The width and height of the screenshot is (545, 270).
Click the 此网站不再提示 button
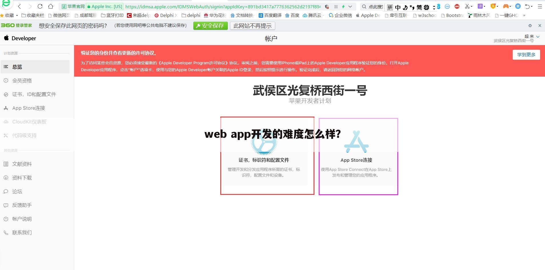252,26
